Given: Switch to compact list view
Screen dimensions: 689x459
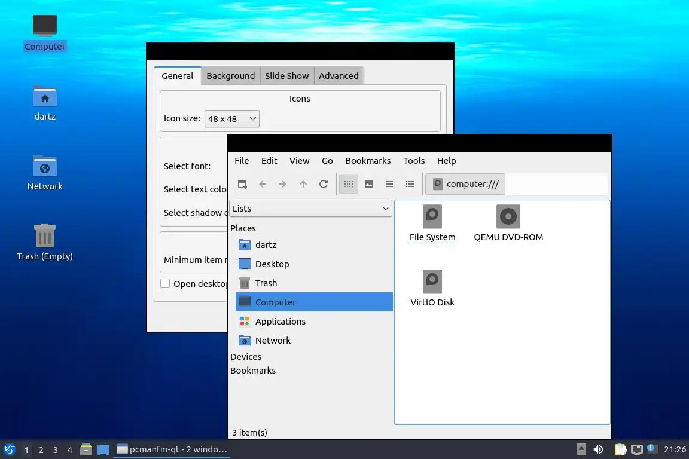Looking at the screenshot, I should coord(389,184).
